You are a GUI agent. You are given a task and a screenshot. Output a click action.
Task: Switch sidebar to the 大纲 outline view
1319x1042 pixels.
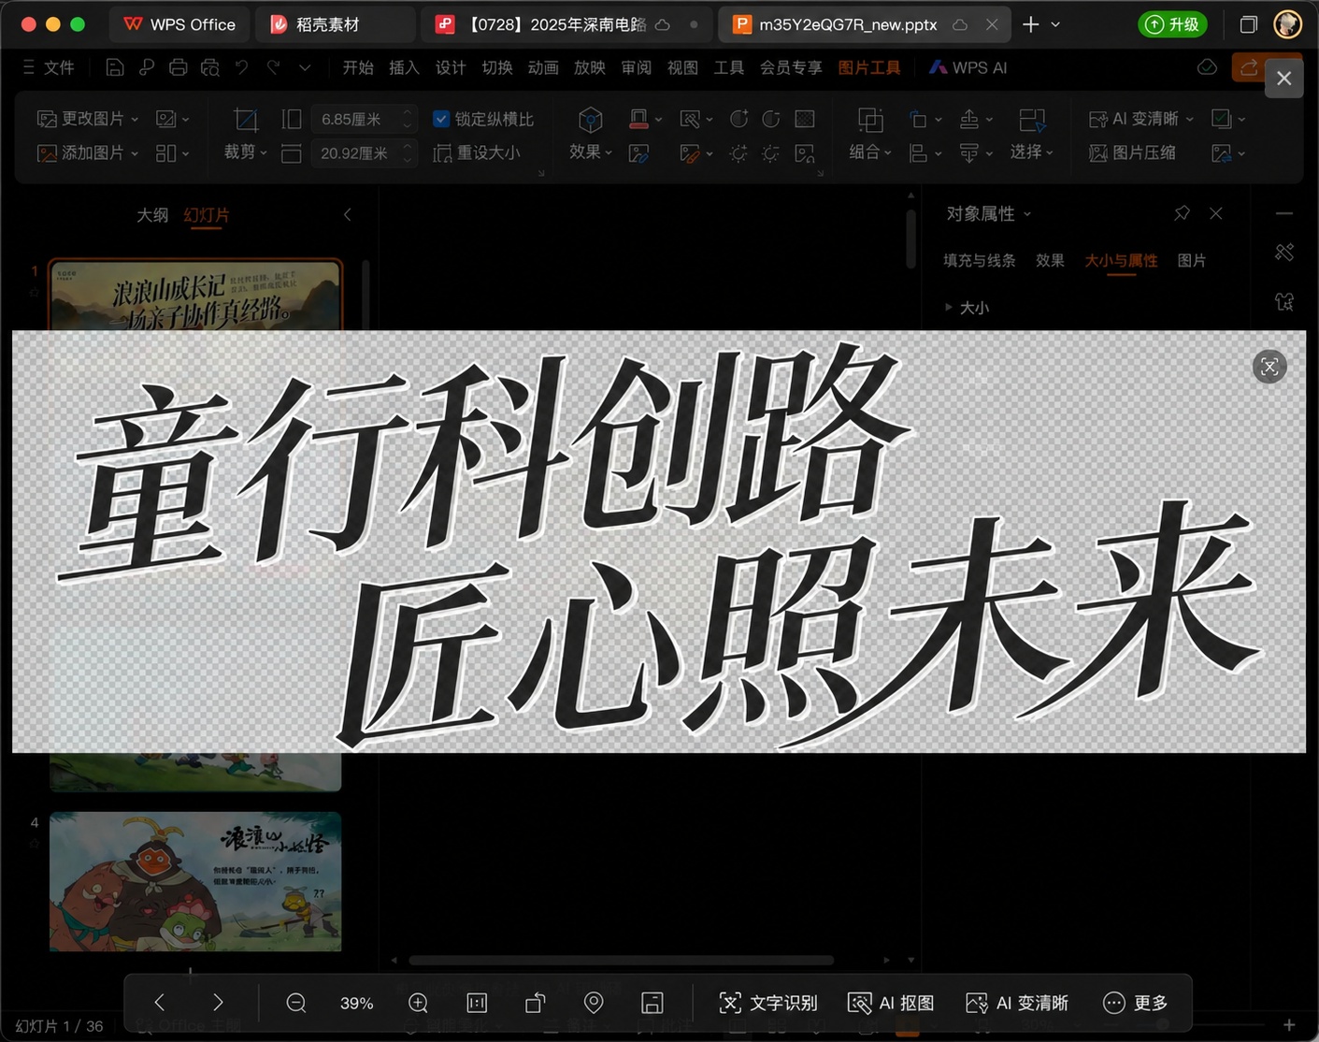152,215
